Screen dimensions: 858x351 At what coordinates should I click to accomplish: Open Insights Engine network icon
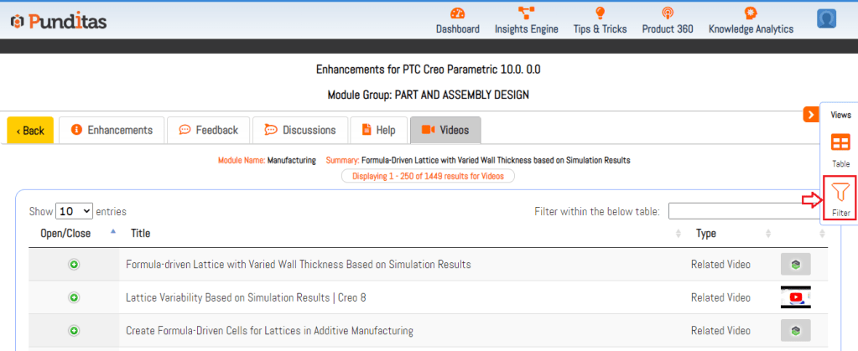tap(526, 13)
